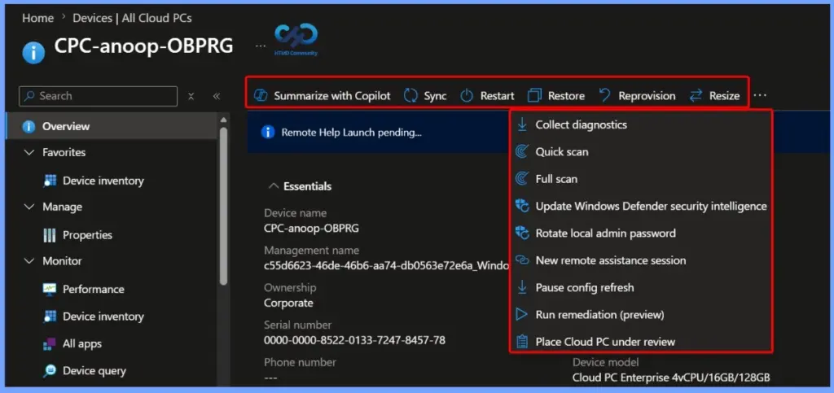Click the sidebar scrollbar up arrow
Viewport: 834px width, 393px height.
click(223, 120)
